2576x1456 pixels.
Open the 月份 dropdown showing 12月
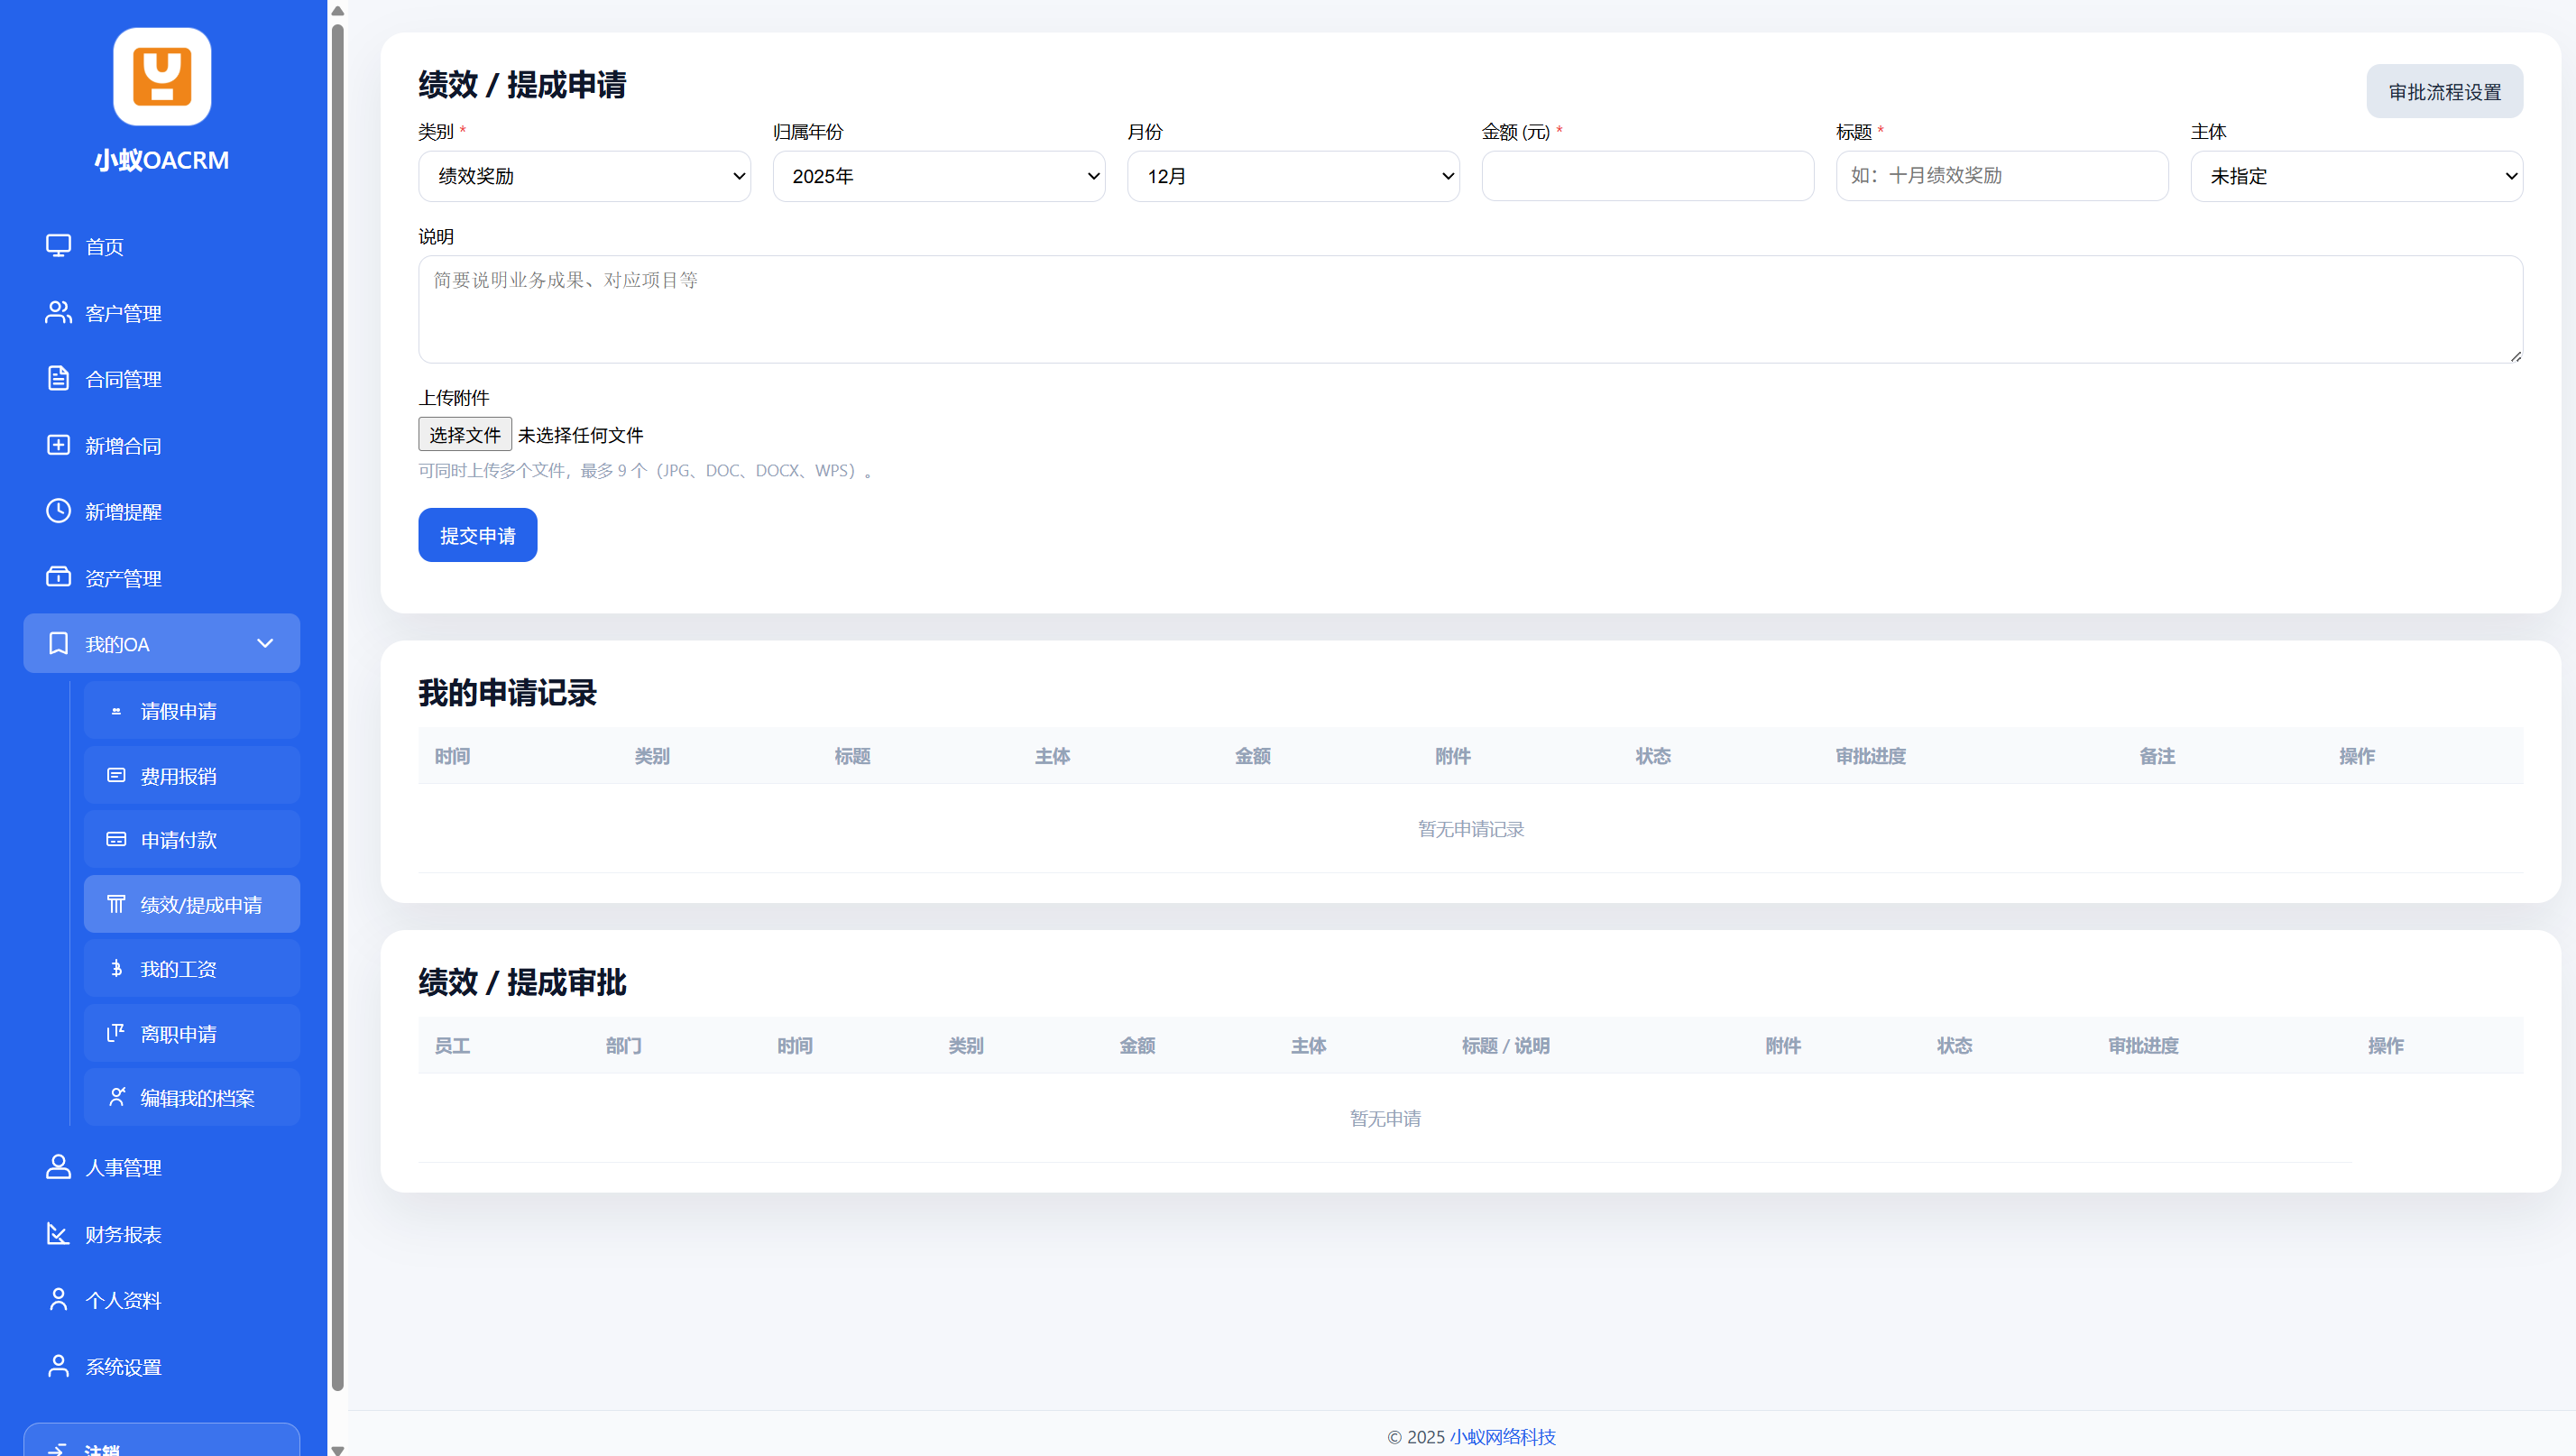point(1292,176)
